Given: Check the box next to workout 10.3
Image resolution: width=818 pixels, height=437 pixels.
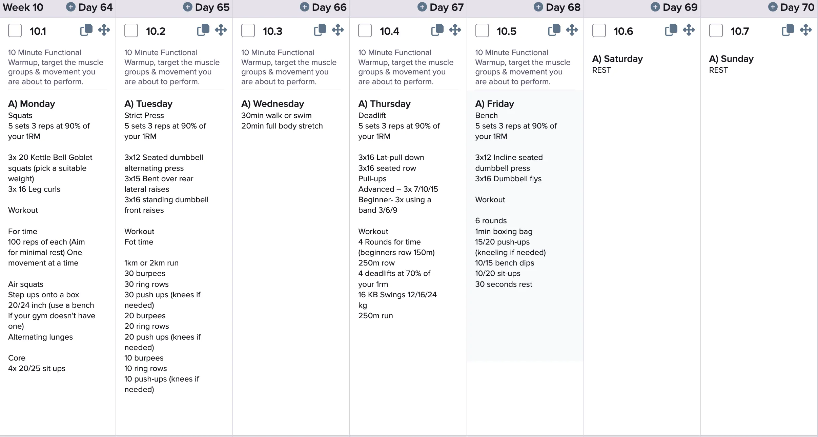Looking at the screenshot, I should [x=248, y=31].
